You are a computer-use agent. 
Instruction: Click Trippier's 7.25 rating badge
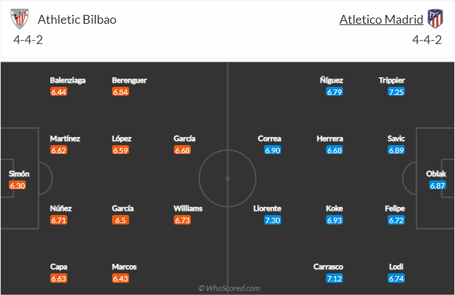pos(397,92)
